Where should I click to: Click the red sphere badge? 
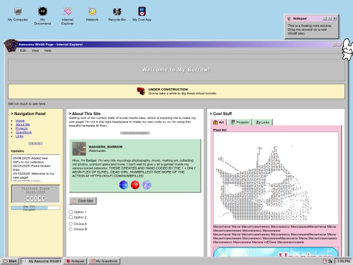point(135,185)
